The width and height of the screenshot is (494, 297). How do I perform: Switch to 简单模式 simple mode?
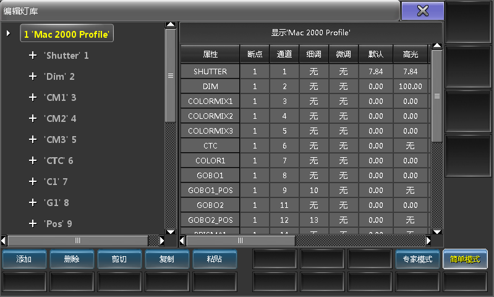465,259
